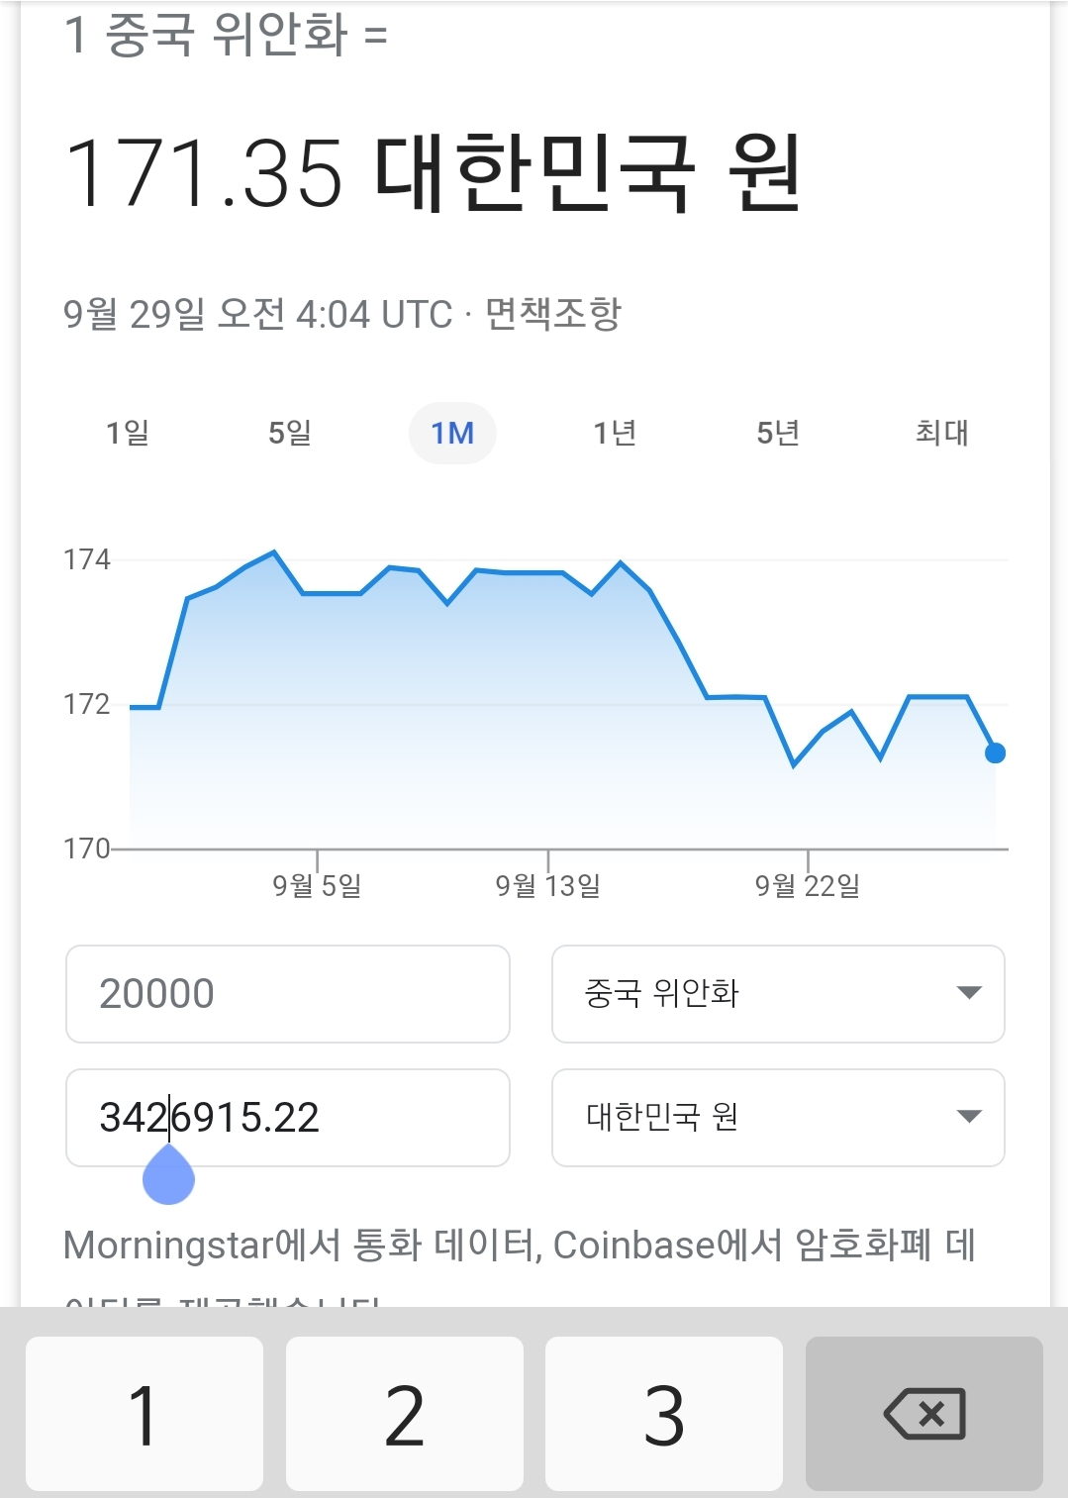Select the 1M time range tab
1068x1498 pixels.
point(452,433)
